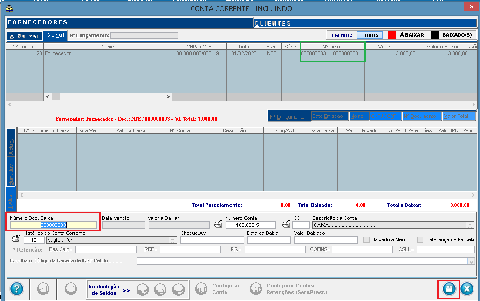Sort by Nome tab
Image resolution: width=480 pixels, height=301 pixels.
359,116
